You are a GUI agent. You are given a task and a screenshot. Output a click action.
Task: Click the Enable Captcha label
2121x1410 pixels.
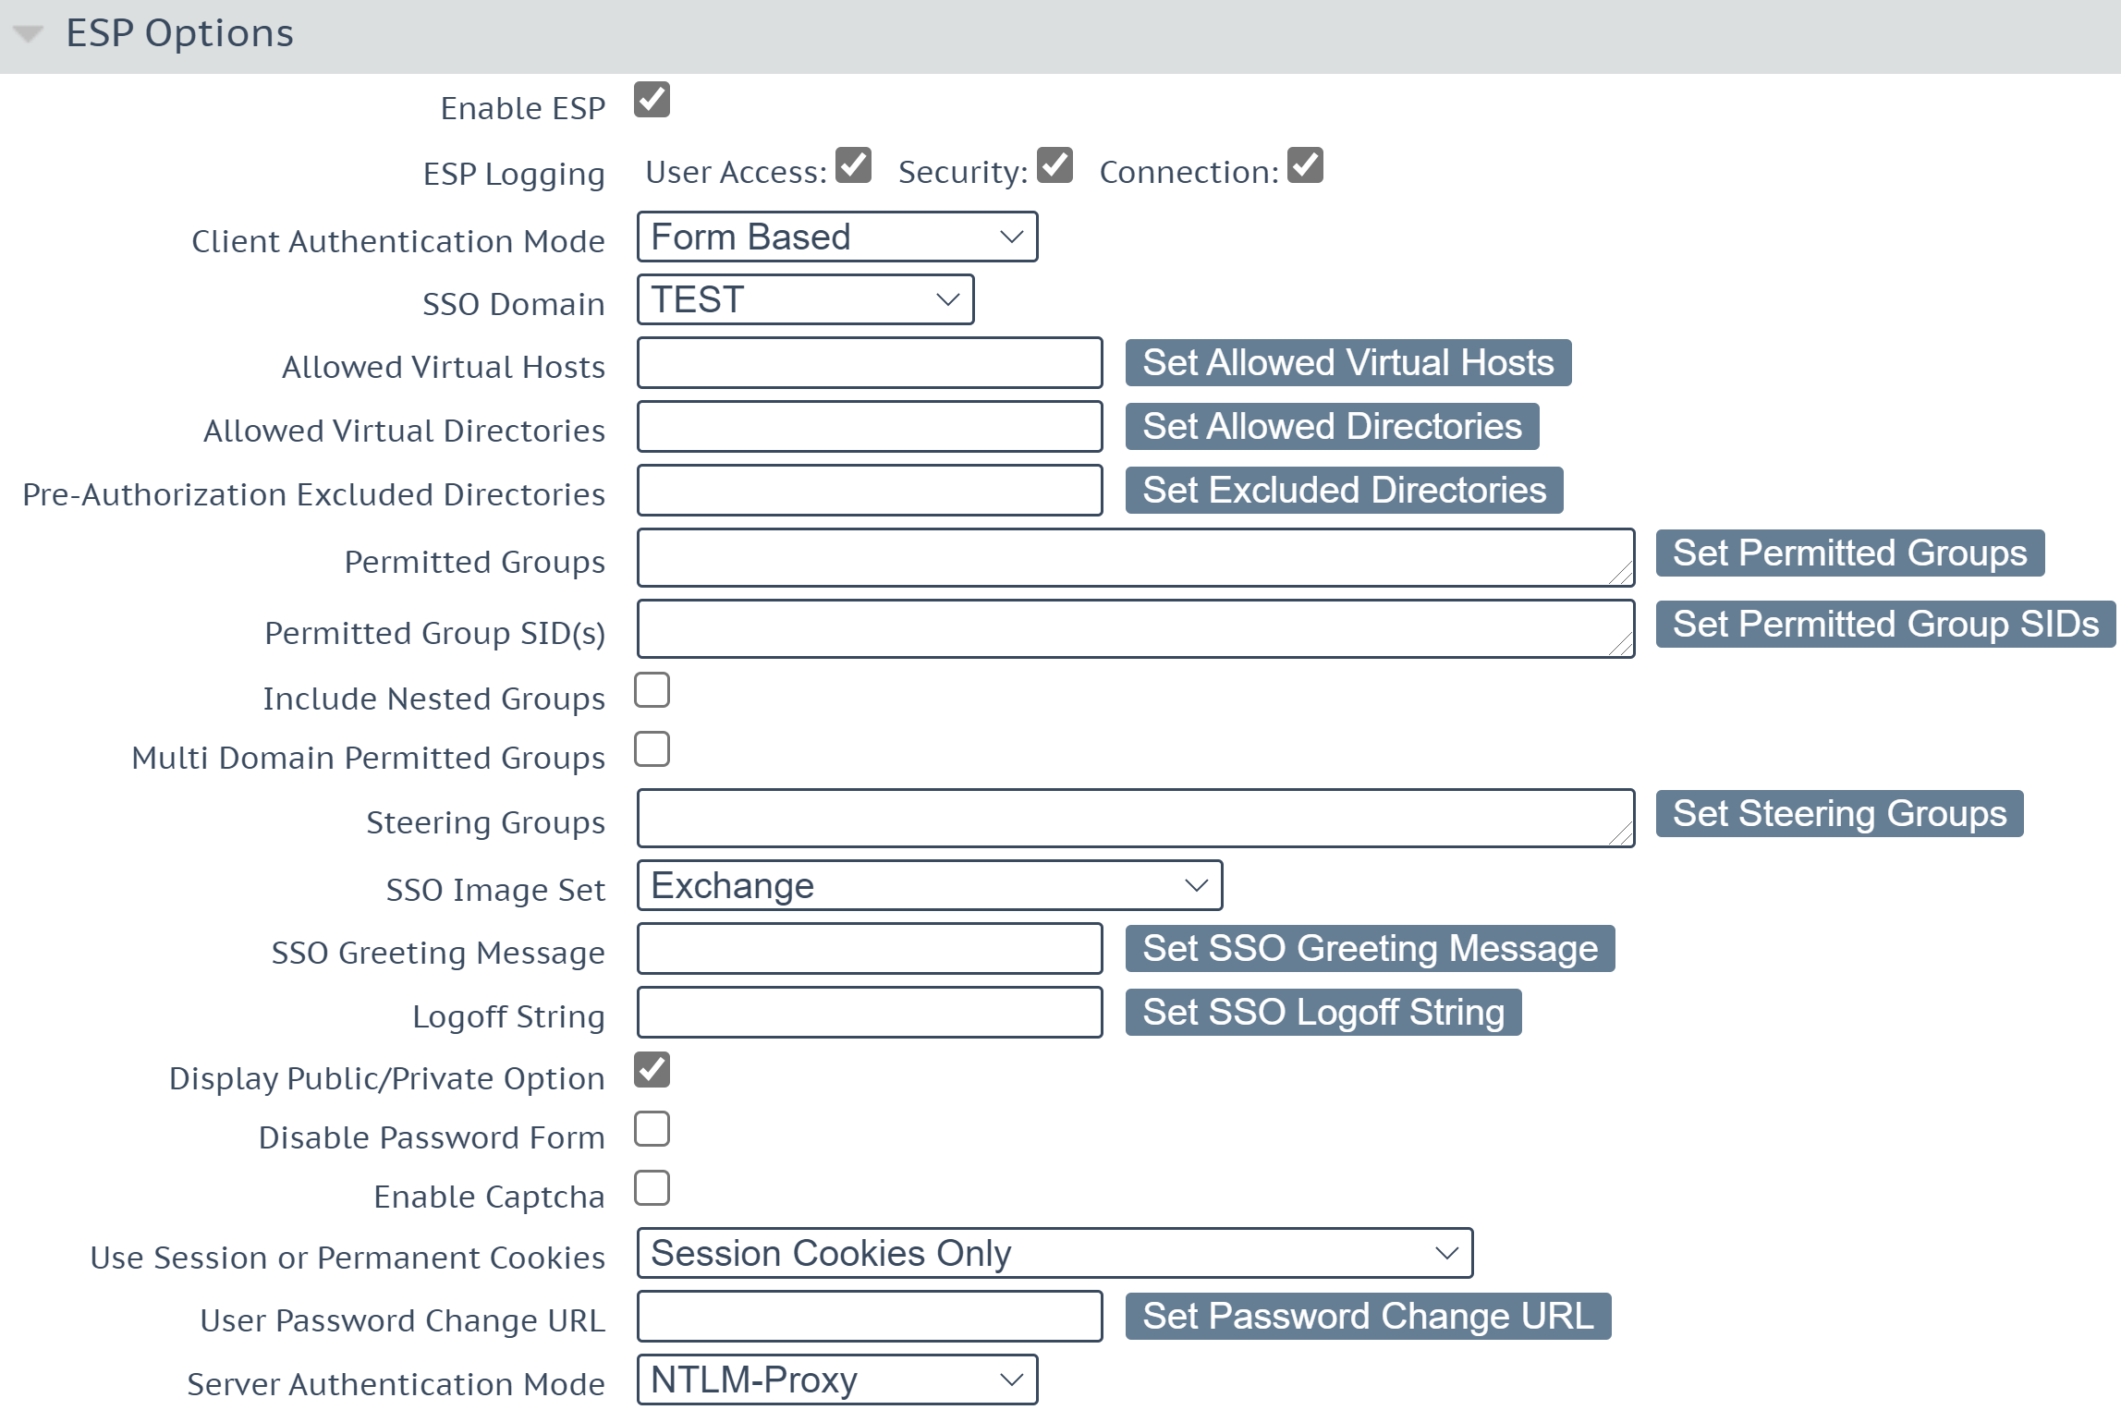(490, 1197)
